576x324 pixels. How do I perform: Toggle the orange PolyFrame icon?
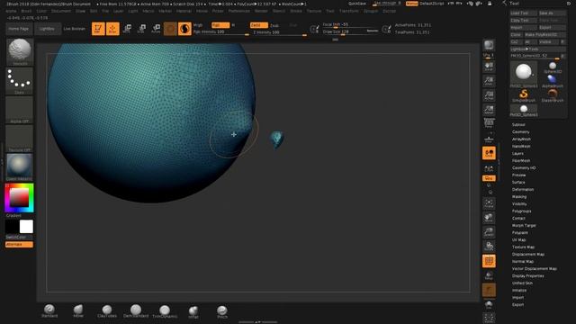tap(489, 261)
